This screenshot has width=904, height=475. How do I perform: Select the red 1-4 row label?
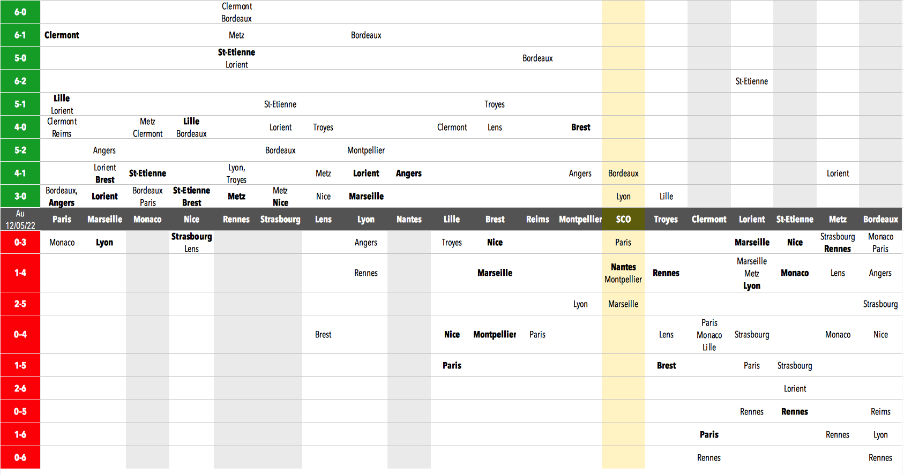point(20,273)
